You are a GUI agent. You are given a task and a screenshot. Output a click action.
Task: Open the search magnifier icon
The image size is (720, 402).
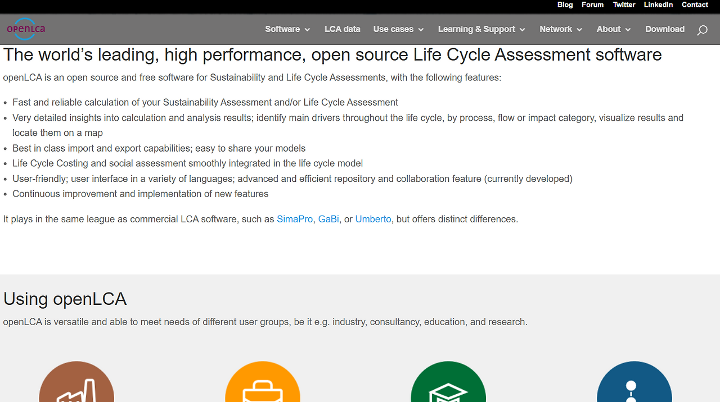click(x=702, y=30)
